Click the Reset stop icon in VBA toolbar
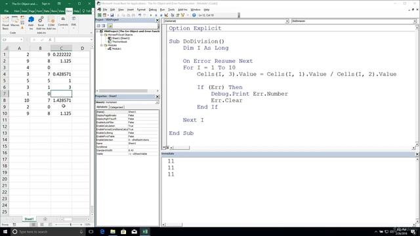This screenshot has width=420, height=236. [161, 15]
